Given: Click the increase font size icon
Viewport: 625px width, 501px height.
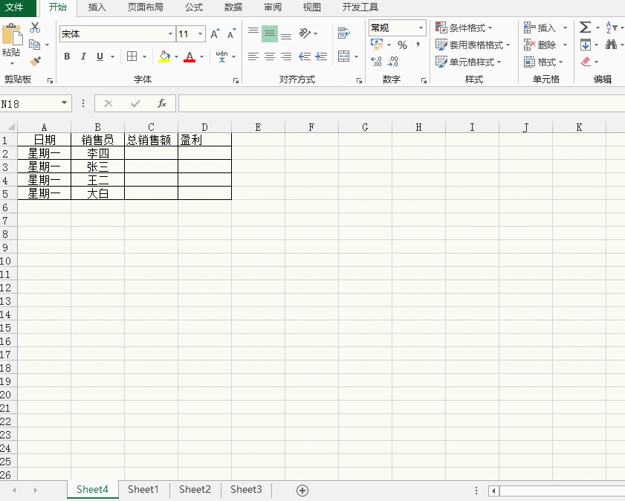Looking at the screenshot, I should (x=215, y=34).
